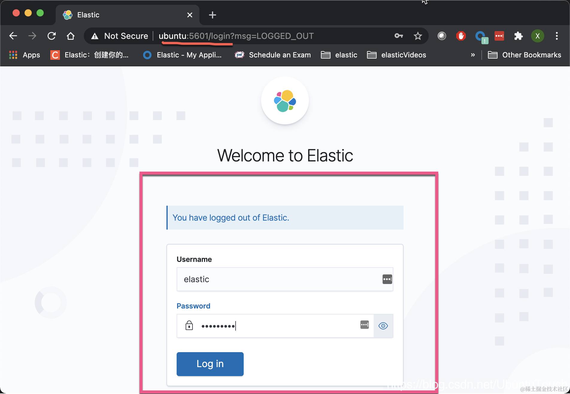The height and width of the screenshot is (394, 570).
Task: Click the 'Welcome to Elastic' heading
Action: pos(285,155)
